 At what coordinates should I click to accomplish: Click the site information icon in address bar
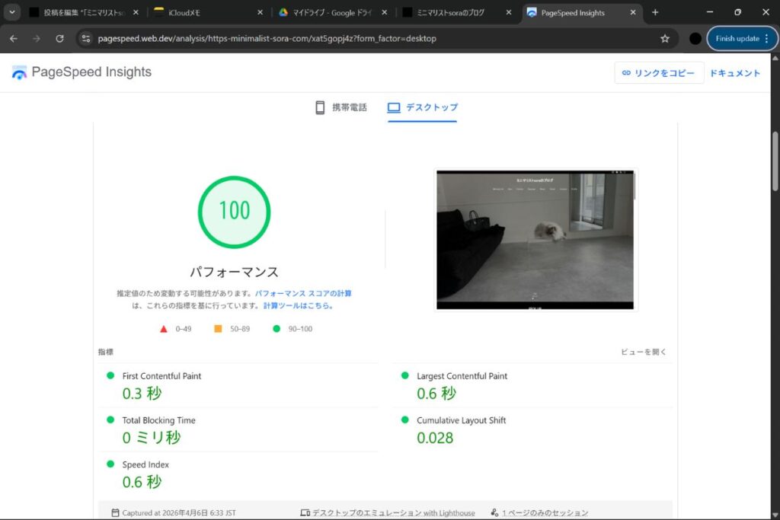pos(86,38)
